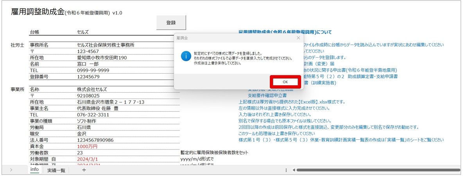Viewport: 463px width, 176px height.
Task: Add a new sheet with the plus icon
Action: pos(84,170)
